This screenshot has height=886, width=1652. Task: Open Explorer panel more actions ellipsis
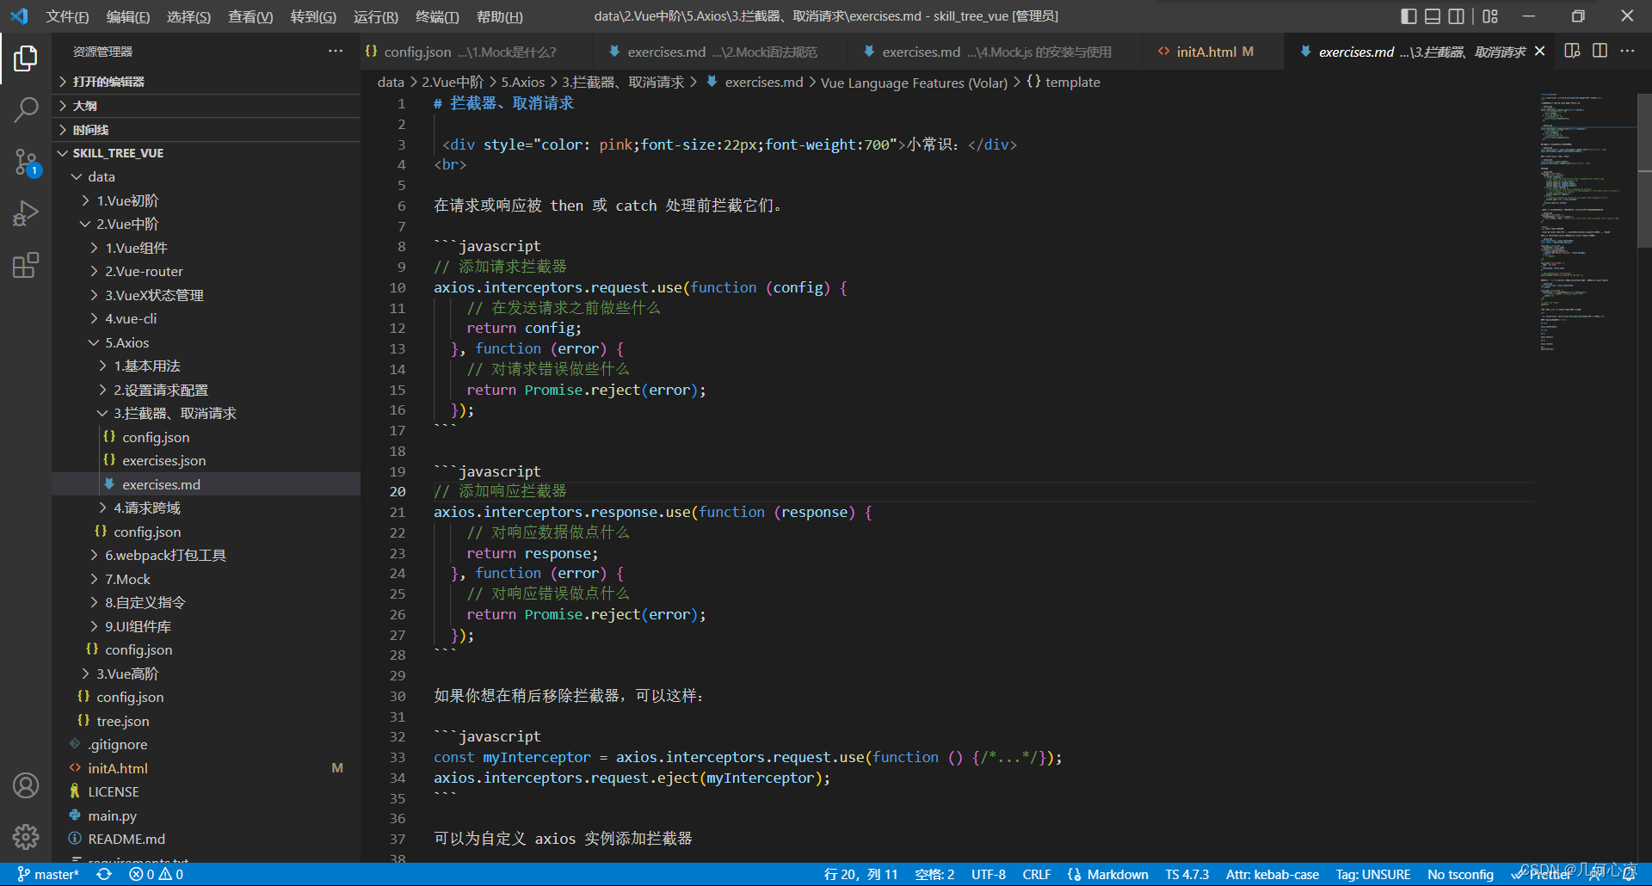pyautogui.click(x=336, y=52)
